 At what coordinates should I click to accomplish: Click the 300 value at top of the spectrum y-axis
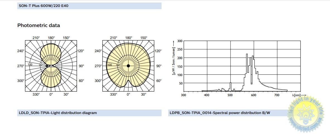[180, 41]
